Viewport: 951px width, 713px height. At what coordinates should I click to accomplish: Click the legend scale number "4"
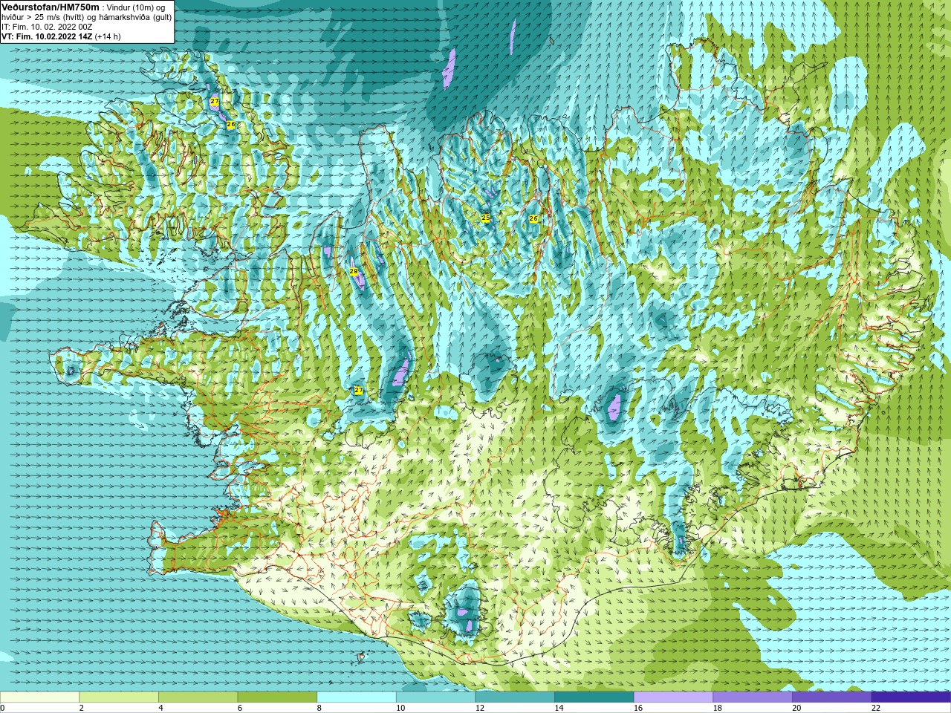click(x=160, y=708)
